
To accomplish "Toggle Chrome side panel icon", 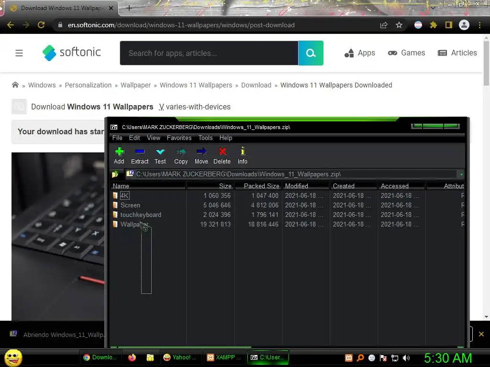I will (449, 25).
